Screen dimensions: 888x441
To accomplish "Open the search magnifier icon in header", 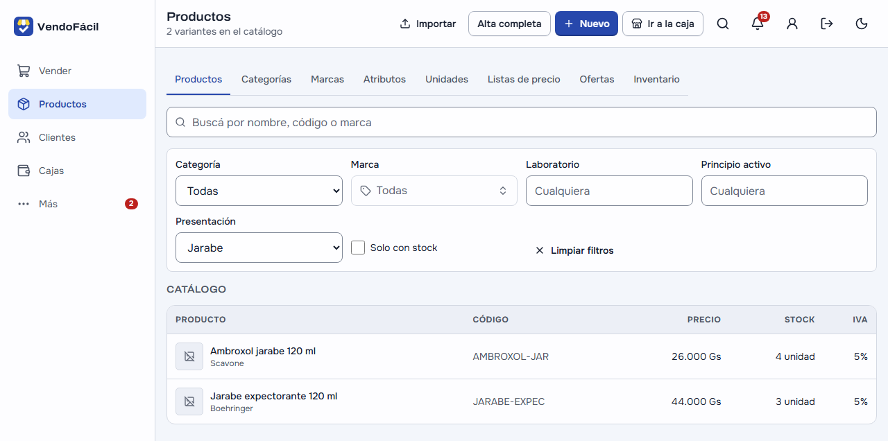I will point(723,24).
